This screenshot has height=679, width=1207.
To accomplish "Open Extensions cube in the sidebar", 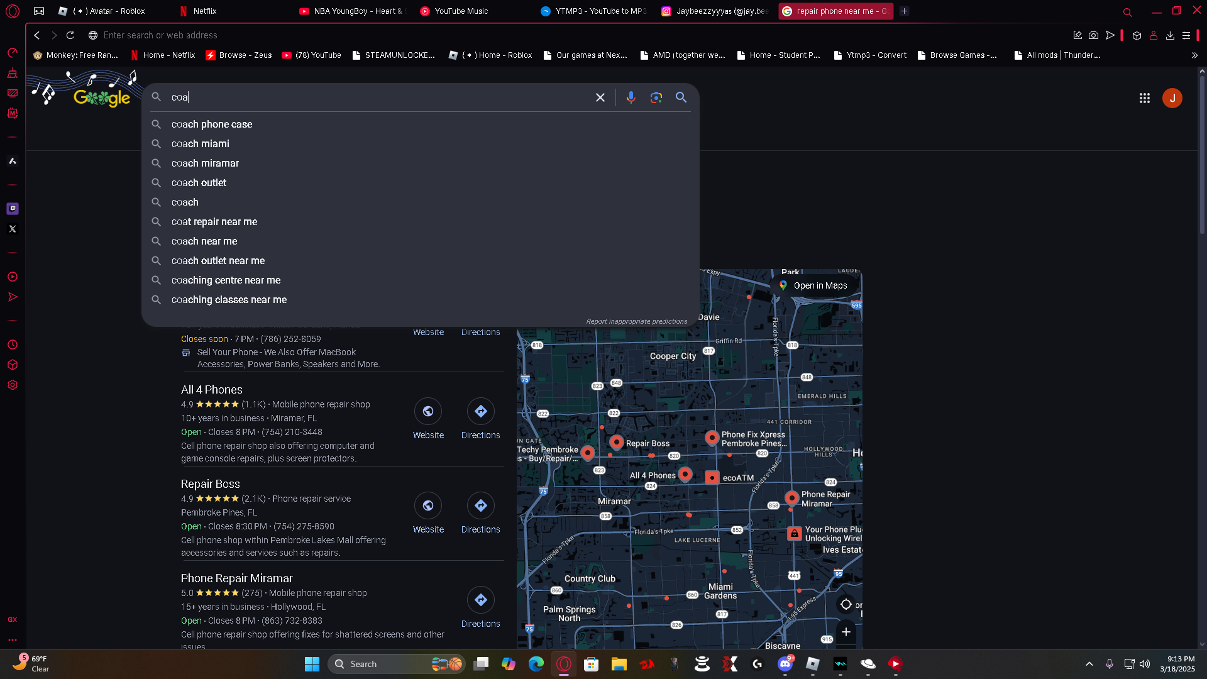I will [13, 365].
